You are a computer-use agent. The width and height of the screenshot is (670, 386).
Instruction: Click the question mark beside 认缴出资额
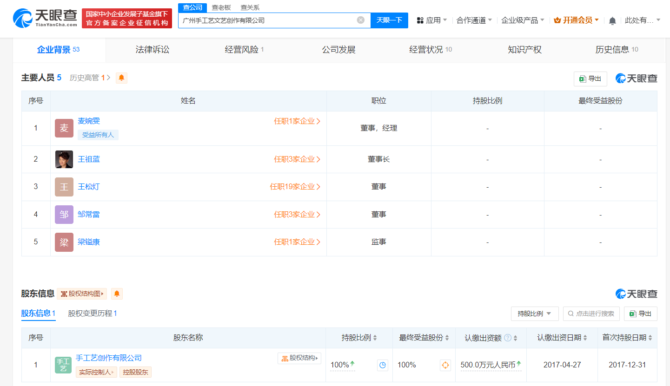coord(509,338)
